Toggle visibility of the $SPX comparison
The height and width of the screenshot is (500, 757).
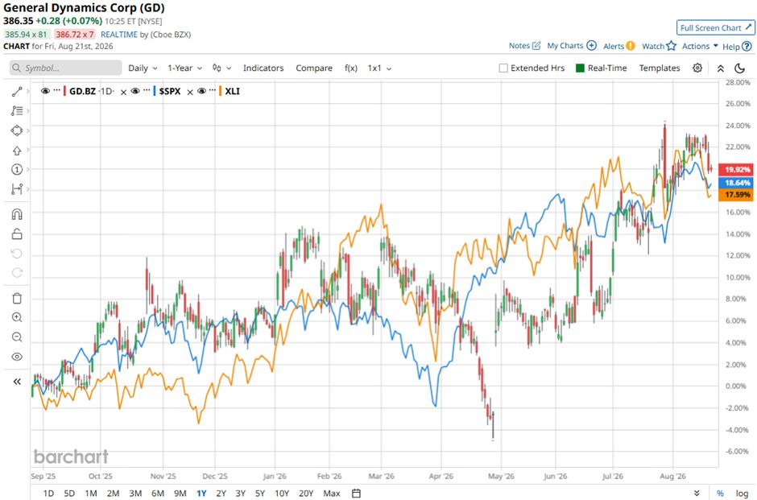(135, 91)
